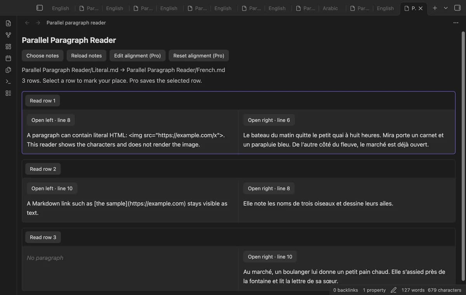Click the Choose notes button
This screenshot has height=295, width=466.
[43, 56]
